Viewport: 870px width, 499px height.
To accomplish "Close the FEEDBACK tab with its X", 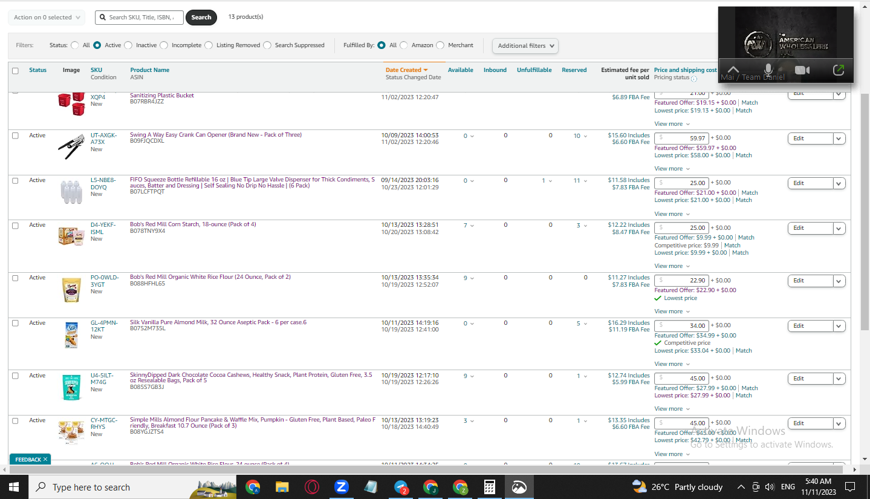I will click(x=46, y=460).
